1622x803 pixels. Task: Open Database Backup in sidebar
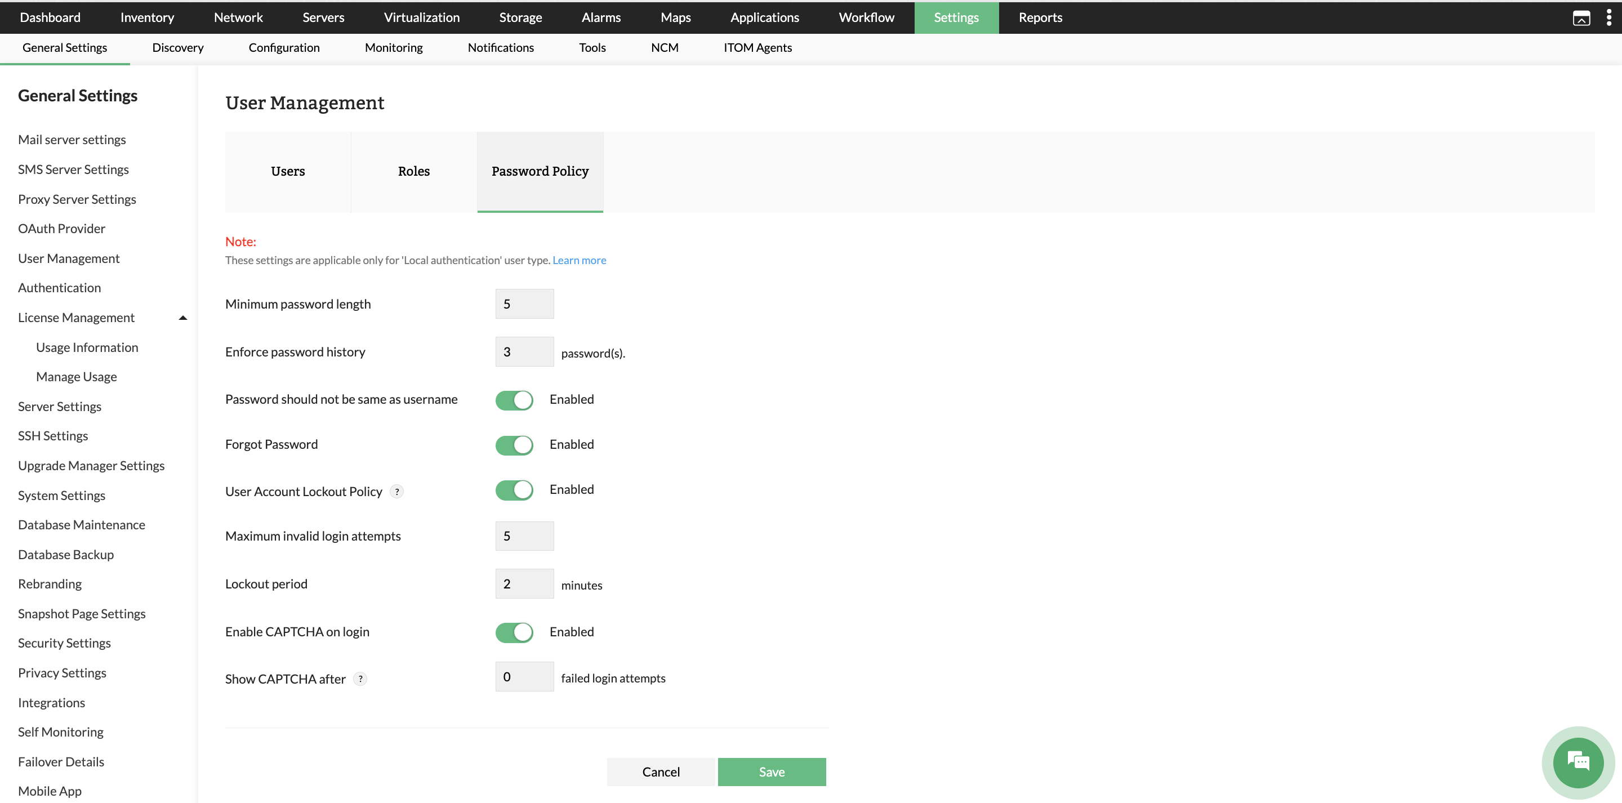[66, 555]
